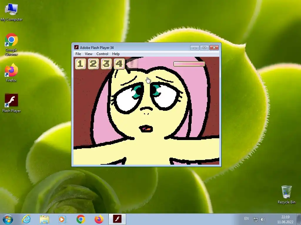This screenshot has height=225, width=301.
Task: Close the Adobe Flash Player window
Action: click(x=214, y=47)
